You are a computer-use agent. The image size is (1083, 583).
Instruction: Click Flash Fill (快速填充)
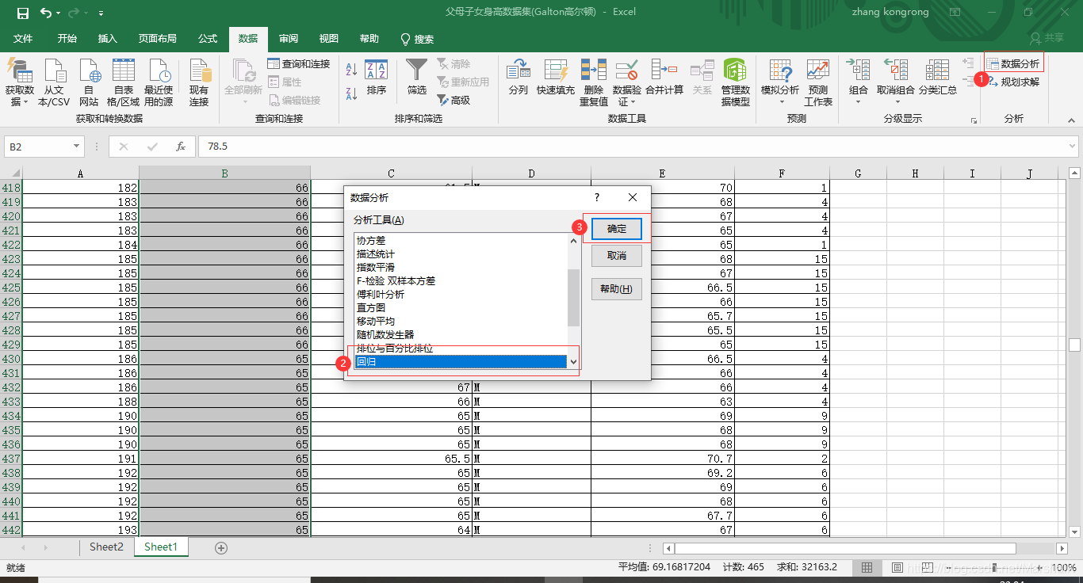point(556,78)
